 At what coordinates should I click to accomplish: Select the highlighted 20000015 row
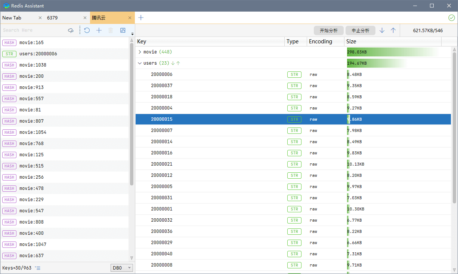click(293, 119)
